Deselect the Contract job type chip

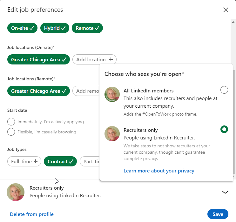coord(60,161)
